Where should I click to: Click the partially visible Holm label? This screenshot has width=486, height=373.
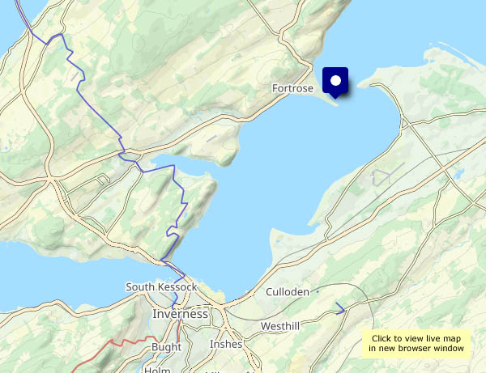pyautogui.click(x=157, y=370)
